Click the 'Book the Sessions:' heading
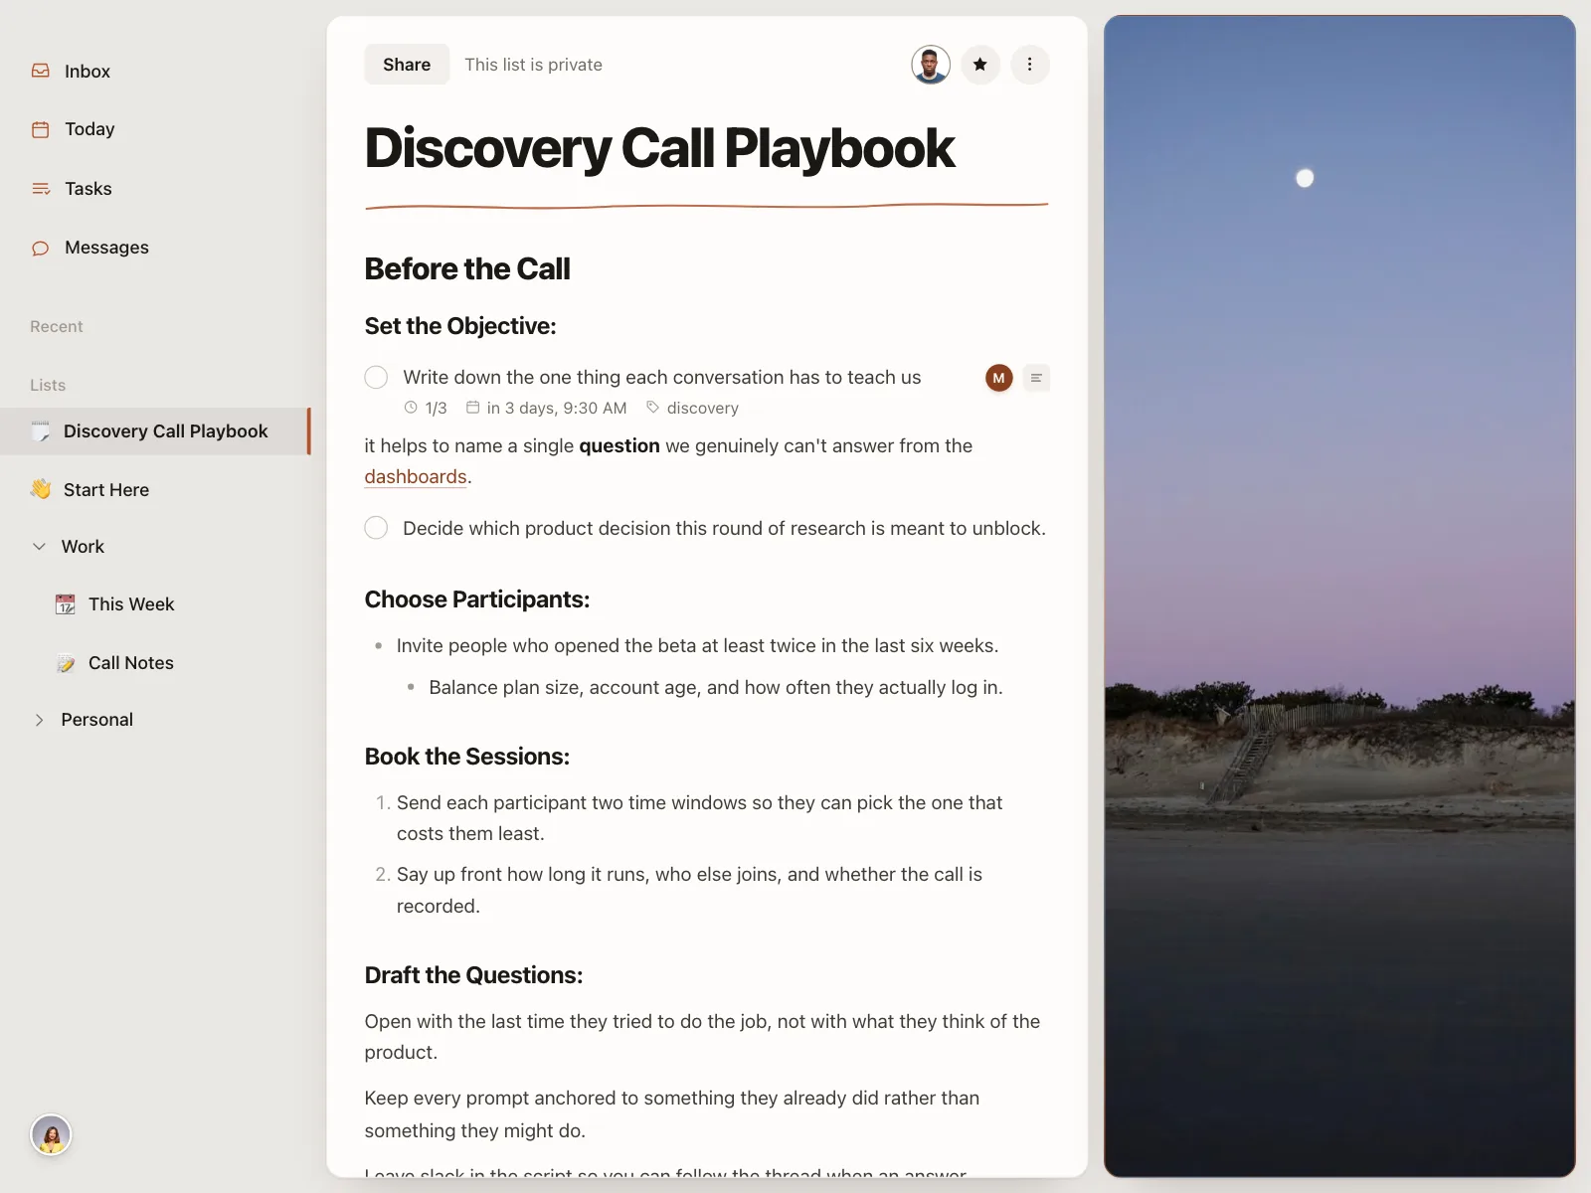Viewport: 1591px width, 1193px height. [467, 757]
